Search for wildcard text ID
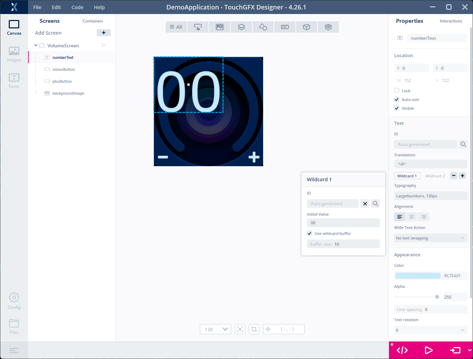Image resolution: width=473 pixels, height=359 pixels. (x=375, y=203)
